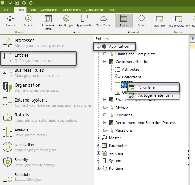Expand the Runtime tree node
Image resolution: width=195 pixels, height=185 pixels.
point(98,168)
